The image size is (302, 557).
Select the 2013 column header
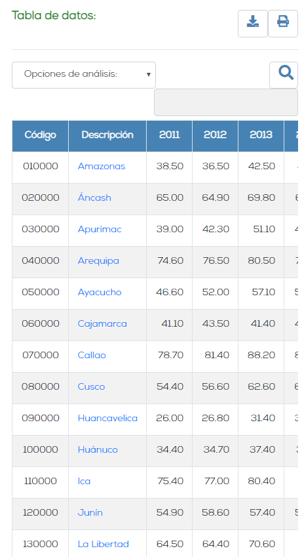click(x=261, y=135)
